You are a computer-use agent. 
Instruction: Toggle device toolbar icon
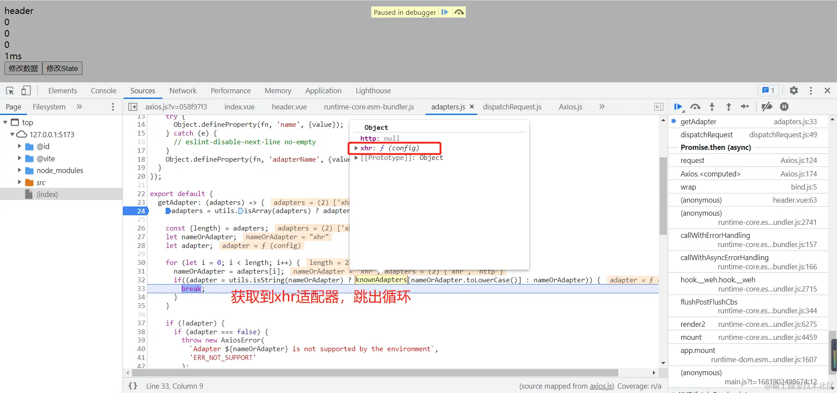(x=26, y=91)
